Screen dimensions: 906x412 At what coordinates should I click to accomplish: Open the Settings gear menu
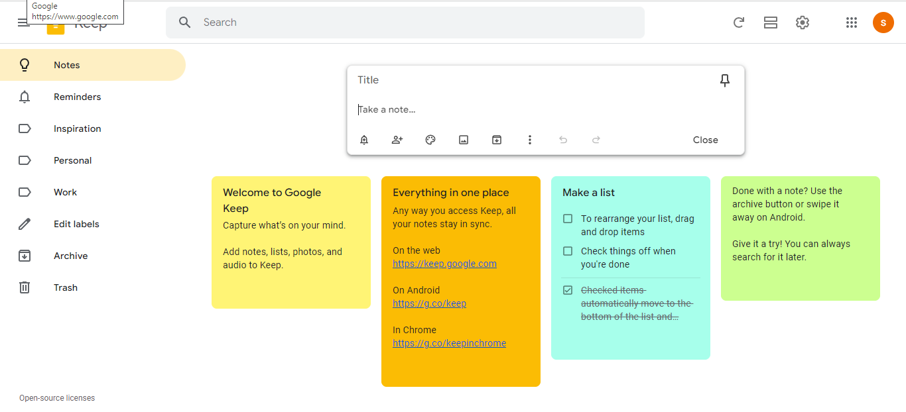[x=803, y=23]
